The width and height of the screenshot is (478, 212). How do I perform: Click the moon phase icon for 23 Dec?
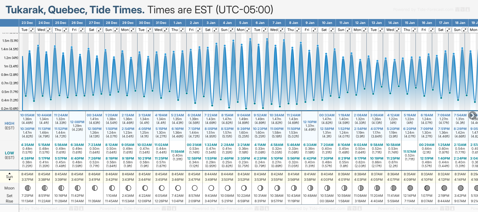pyautogui.click(x=27, y=188)
